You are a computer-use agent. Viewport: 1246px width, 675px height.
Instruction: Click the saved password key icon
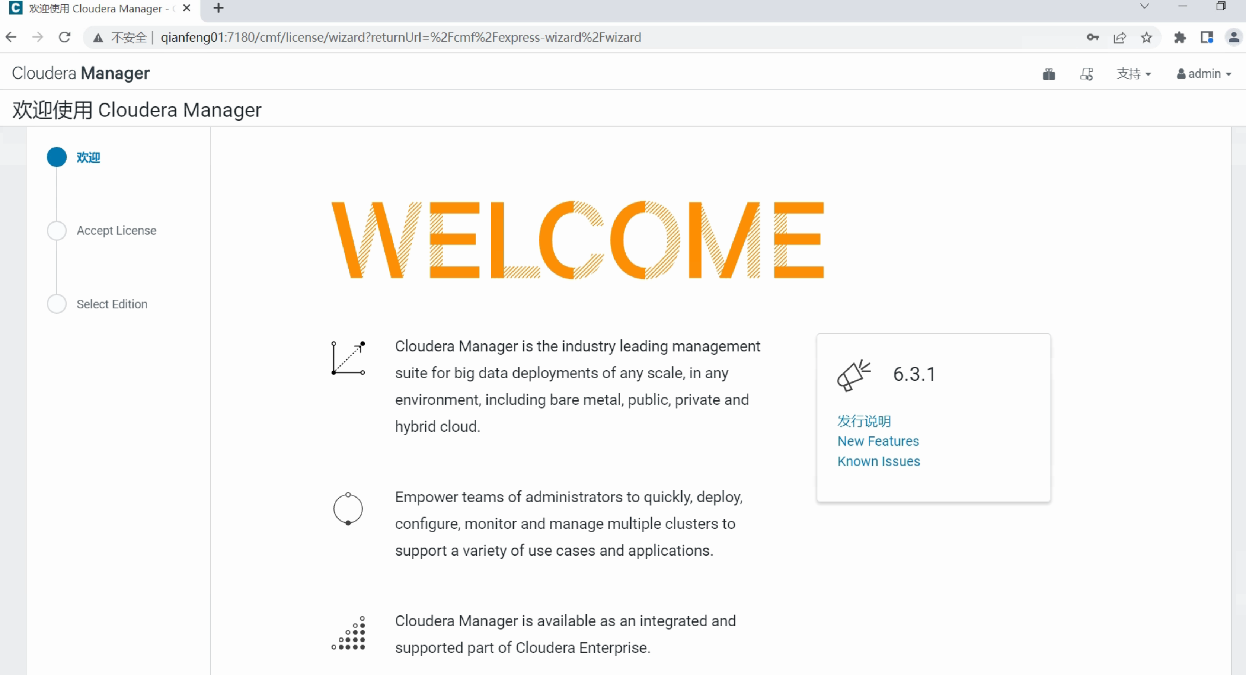coord(1092,37)
